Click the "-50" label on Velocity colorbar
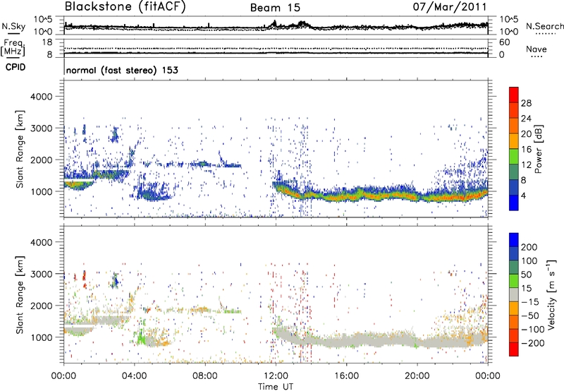 click(x=531, y=315)
